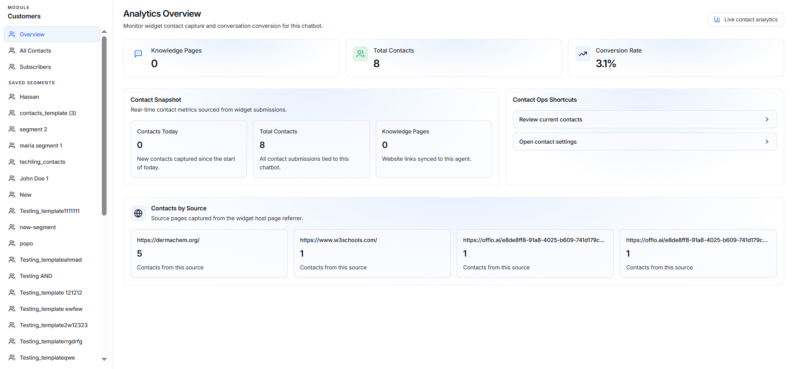
Task: Click the icon next to John Doe 1
Action: point(12,178)
